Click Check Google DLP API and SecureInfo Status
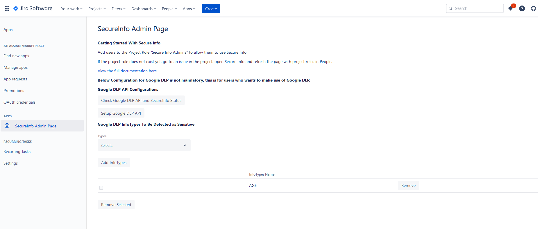 141,100
